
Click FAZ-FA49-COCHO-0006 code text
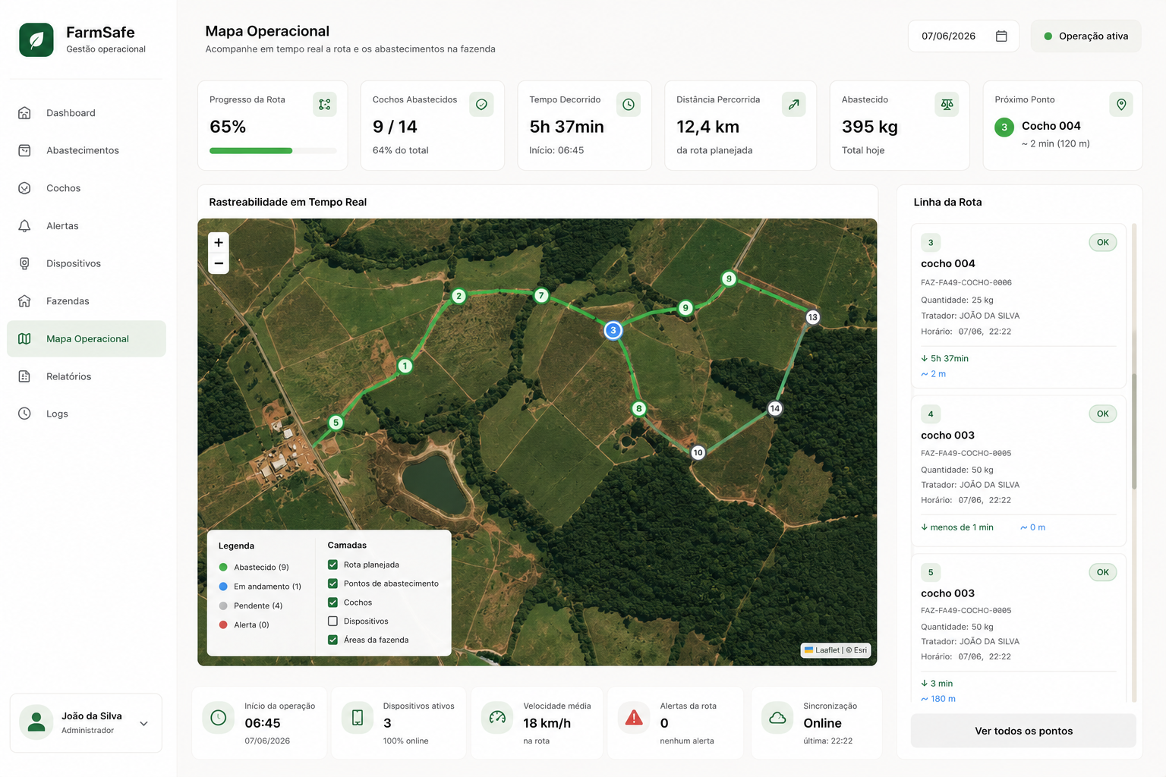point(966,282)
